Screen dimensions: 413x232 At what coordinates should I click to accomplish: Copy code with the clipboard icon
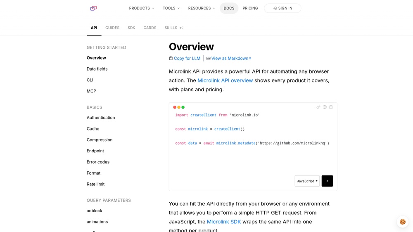pyautogui.click(x=331, y=107)
